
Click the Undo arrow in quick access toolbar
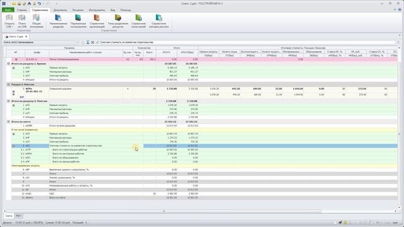(39, 4)
